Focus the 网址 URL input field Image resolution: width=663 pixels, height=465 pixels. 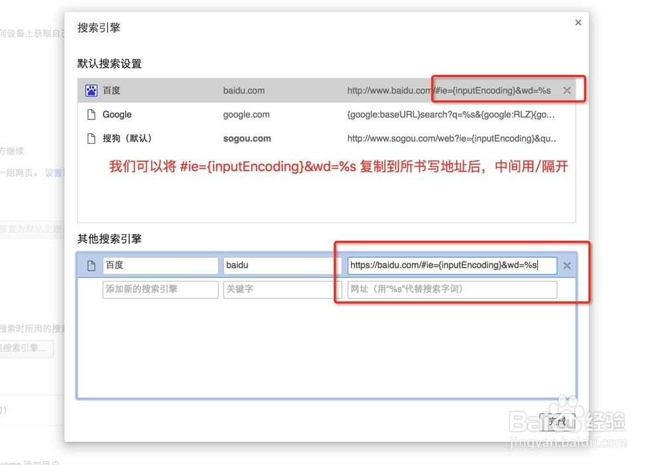[452, 289]
